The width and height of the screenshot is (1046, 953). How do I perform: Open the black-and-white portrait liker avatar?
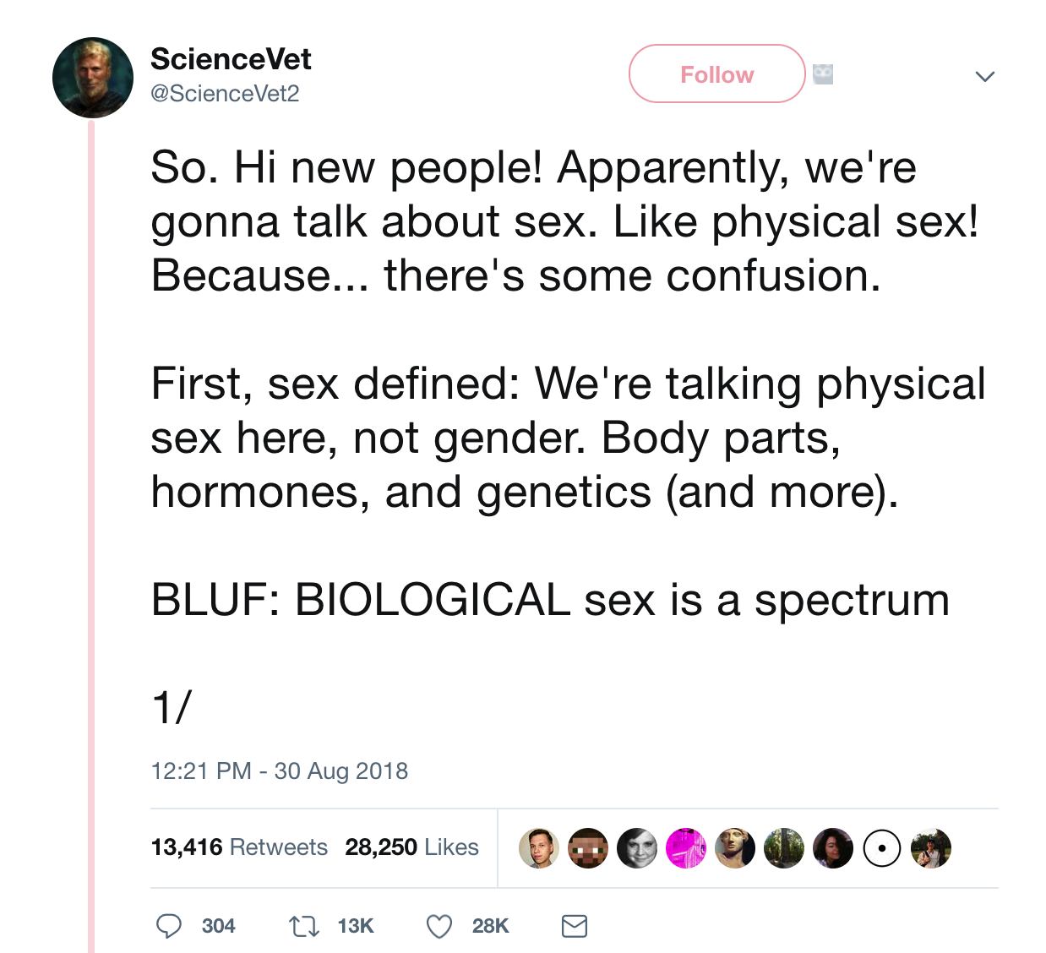637,848
